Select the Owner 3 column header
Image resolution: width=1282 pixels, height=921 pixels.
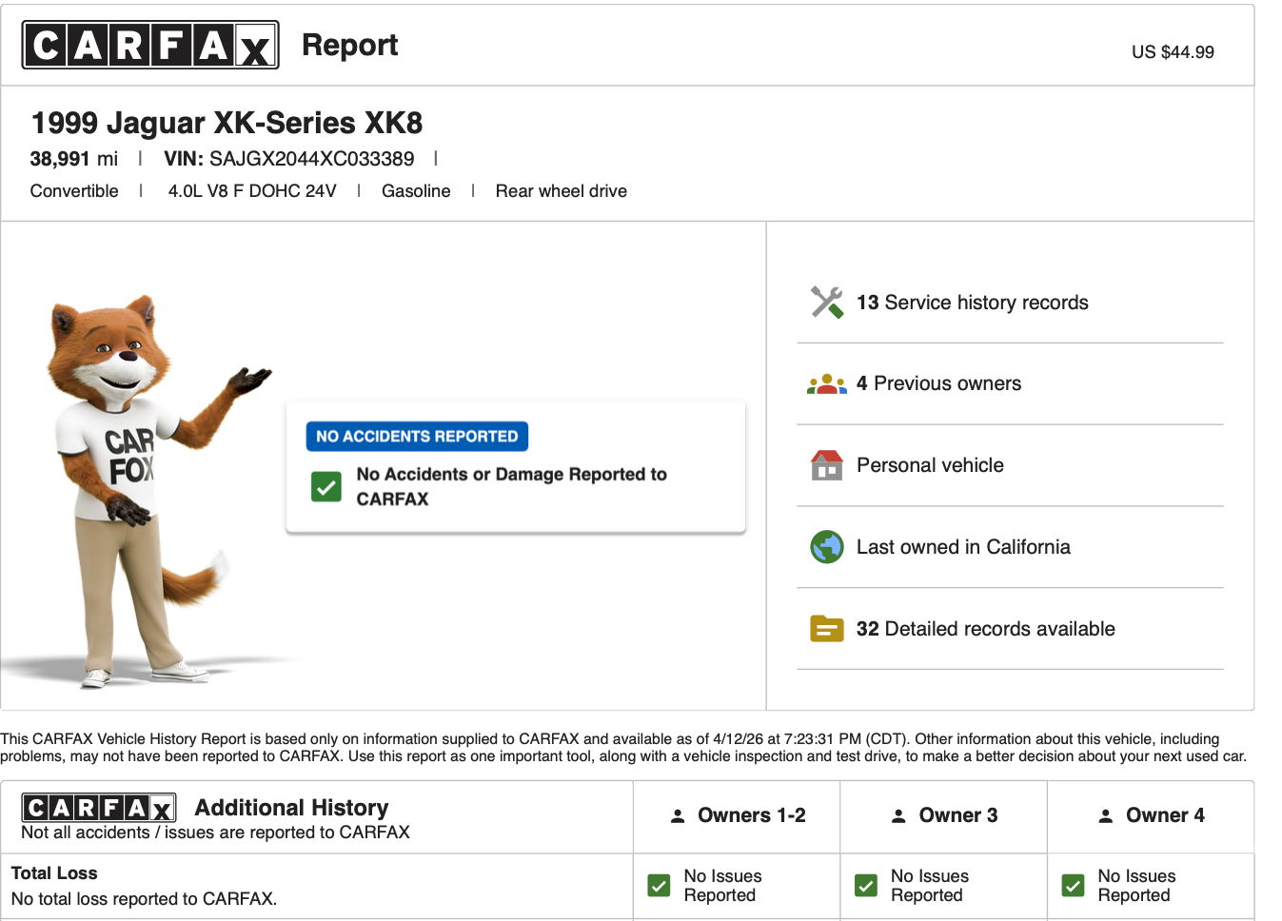click(x=943, y=816)
